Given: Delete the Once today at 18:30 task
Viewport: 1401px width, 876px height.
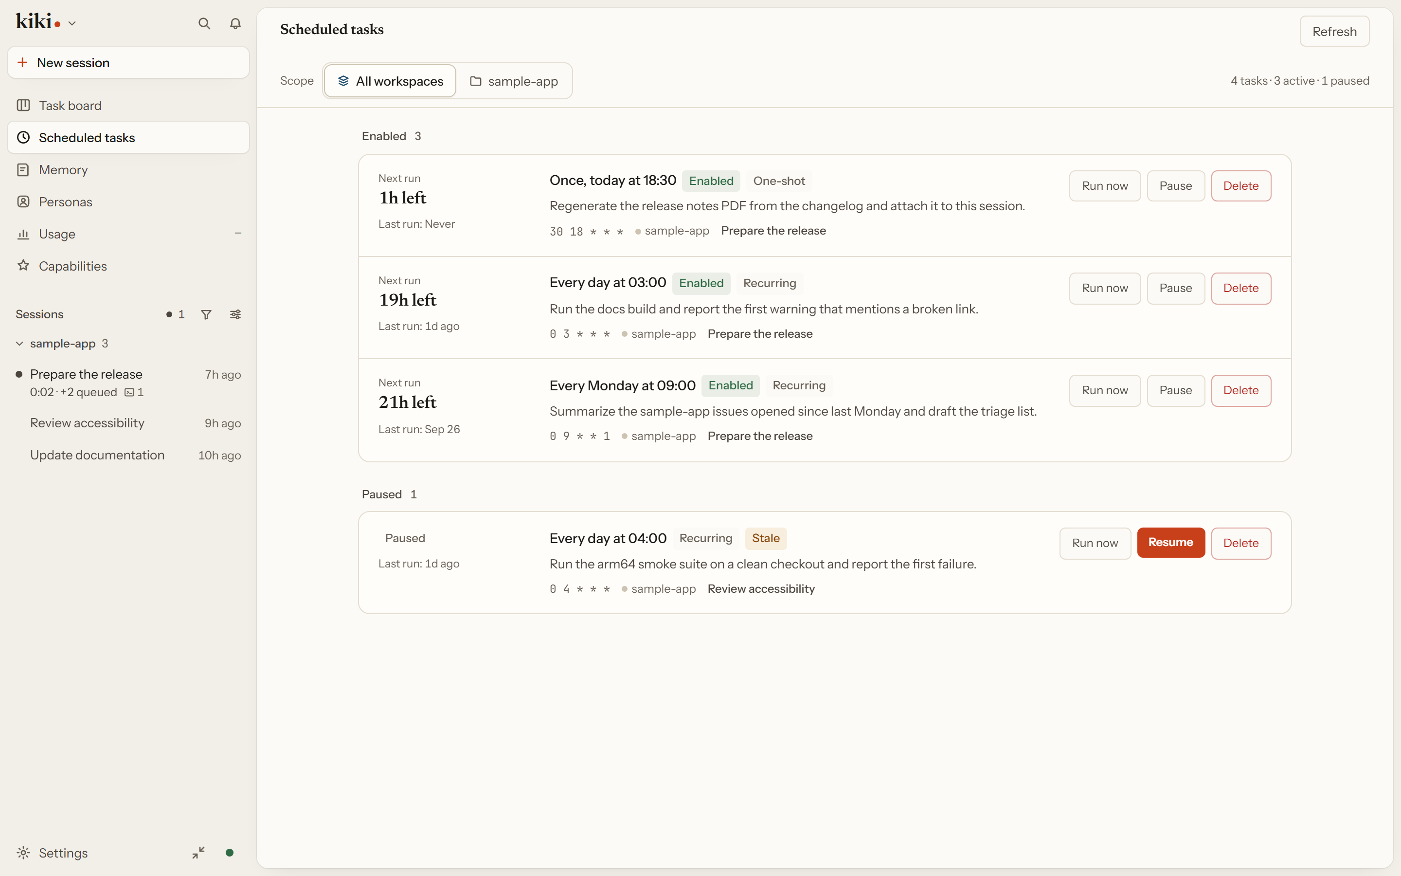Looking at the screenshot, I should 1240,186.
